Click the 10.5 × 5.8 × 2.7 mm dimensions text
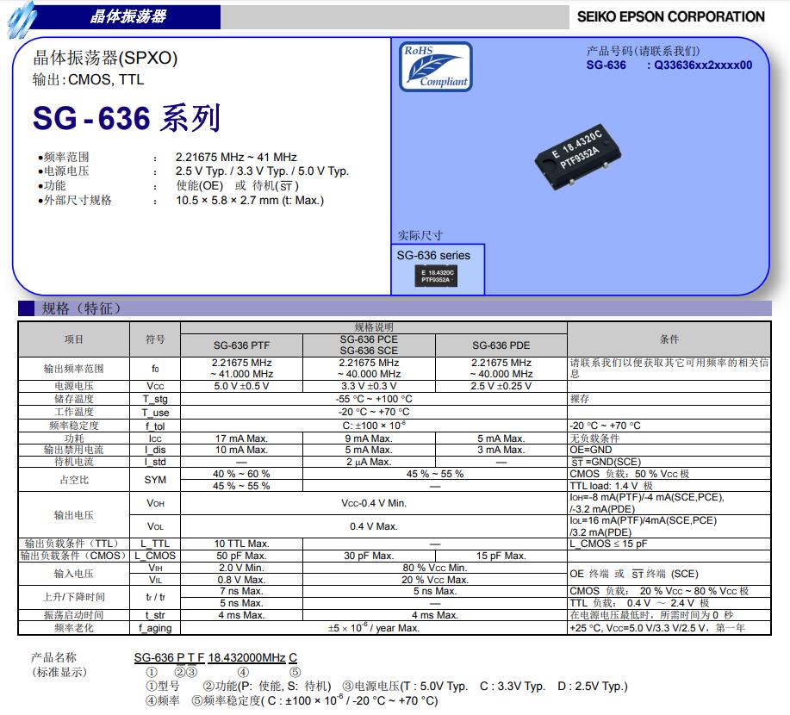Screen dimensions: 790x715 click(x=250, y=201)
